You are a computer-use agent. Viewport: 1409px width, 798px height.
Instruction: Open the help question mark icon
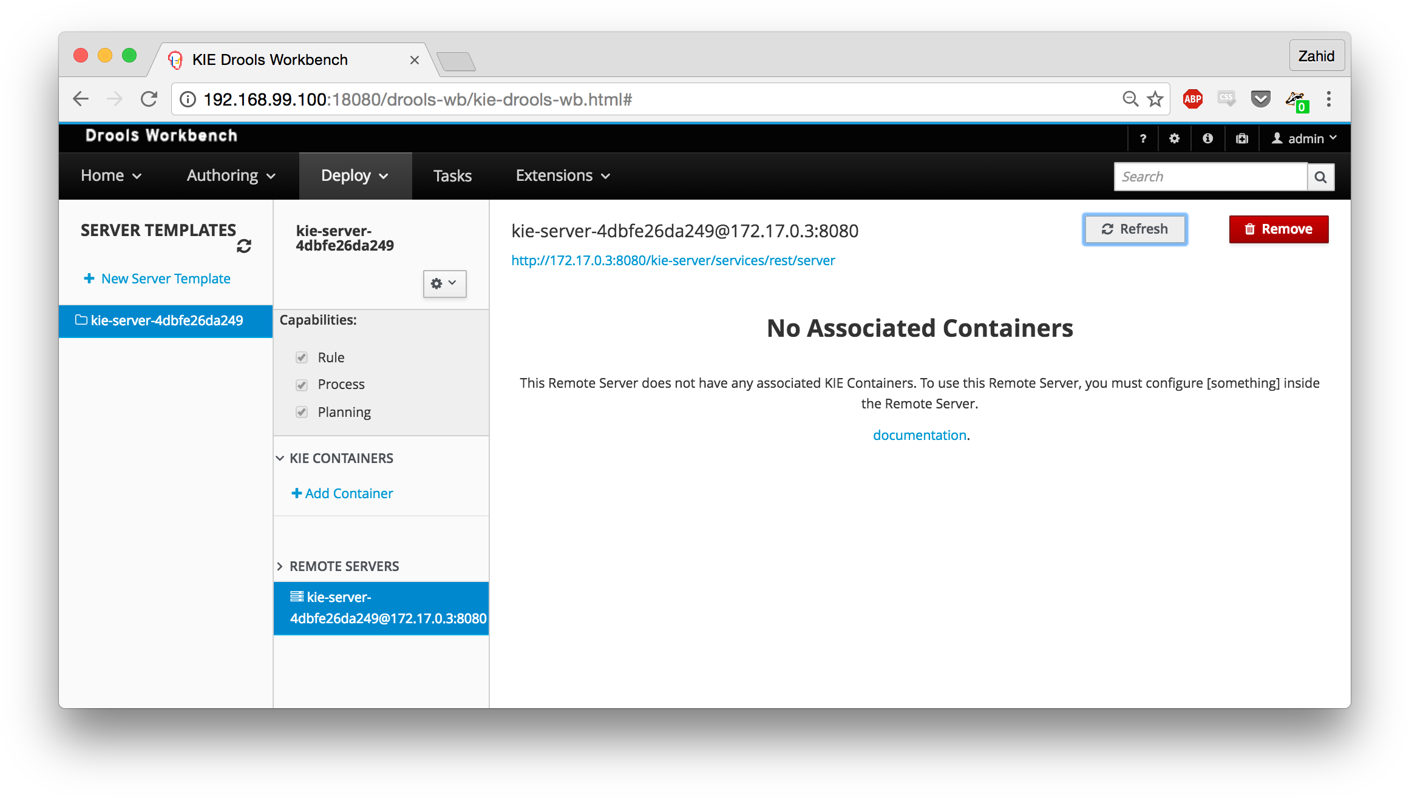pos(1142,138)
